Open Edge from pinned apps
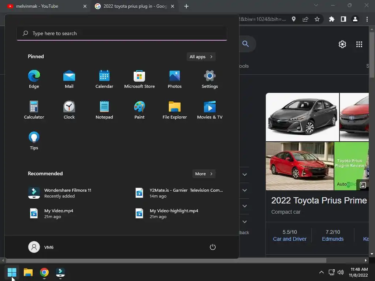 (x=34, y=79)
